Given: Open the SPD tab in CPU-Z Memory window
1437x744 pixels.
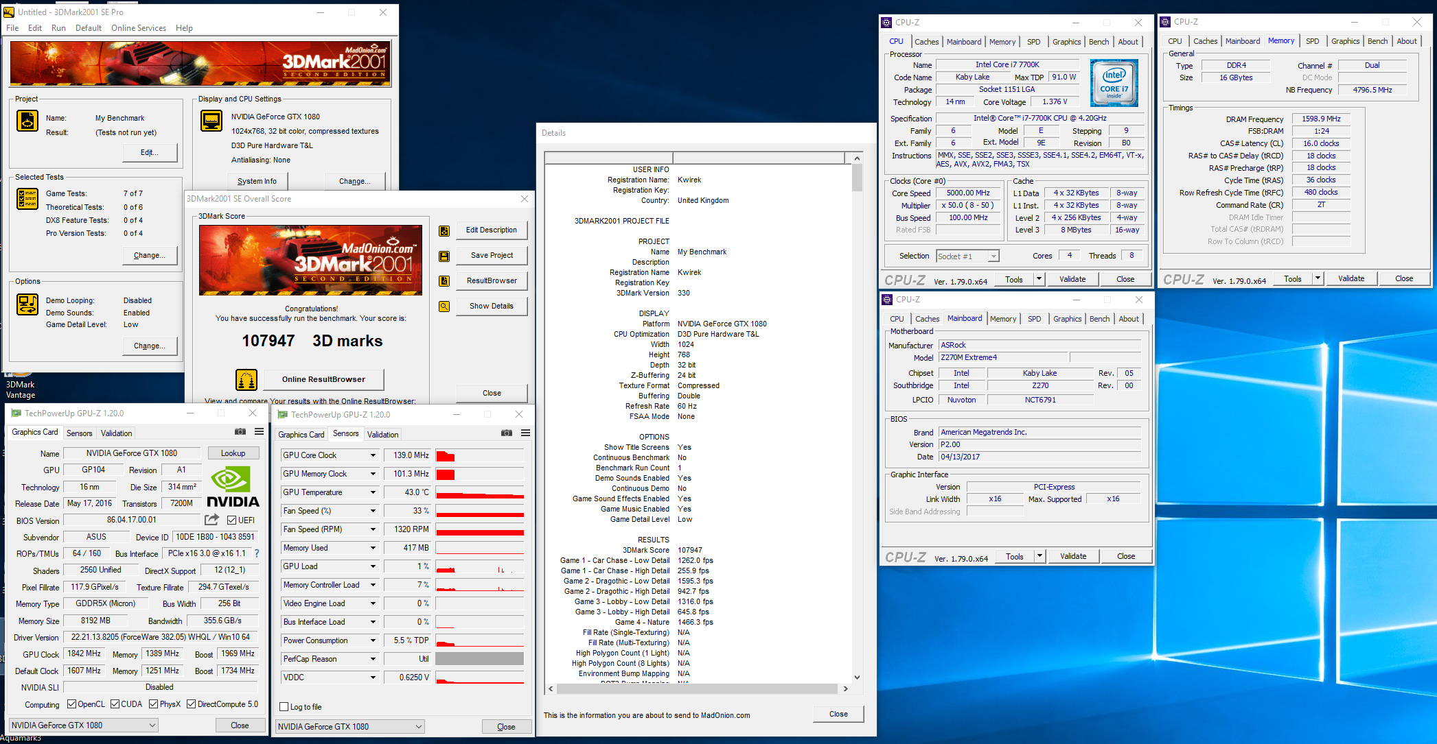Looking at the screenshot, I should (x=1312, y=41).
